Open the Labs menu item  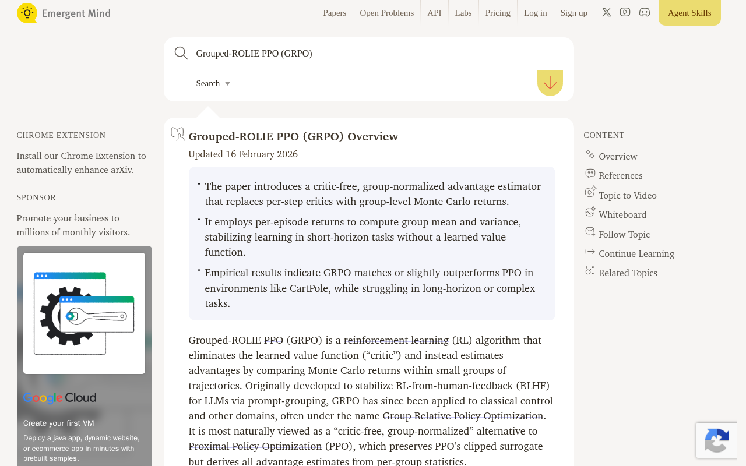pos(463,13)
